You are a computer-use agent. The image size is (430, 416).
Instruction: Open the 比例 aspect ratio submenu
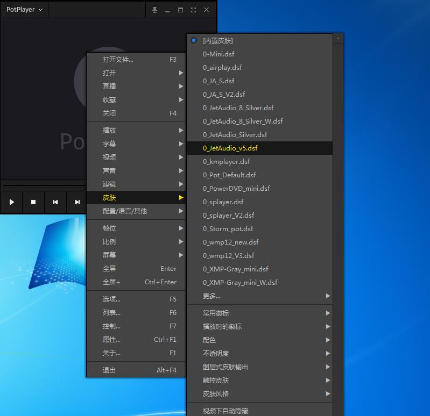click(136, 241)
